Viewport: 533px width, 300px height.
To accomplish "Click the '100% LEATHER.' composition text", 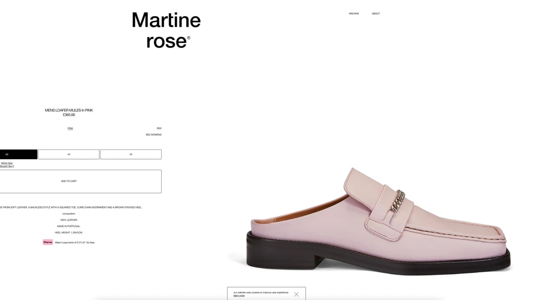I will point(69,220).
